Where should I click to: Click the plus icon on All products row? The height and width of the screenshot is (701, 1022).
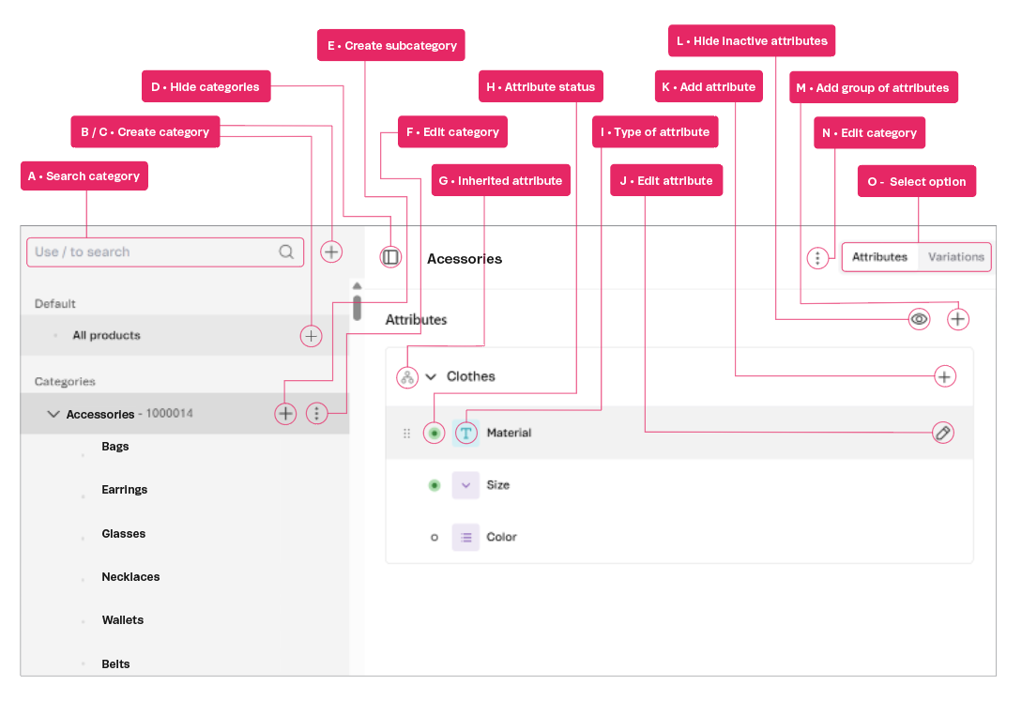pyautogui.click(x=311, y=336)
